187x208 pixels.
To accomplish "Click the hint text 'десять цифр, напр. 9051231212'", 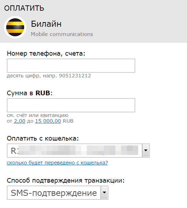I will 49,76.
